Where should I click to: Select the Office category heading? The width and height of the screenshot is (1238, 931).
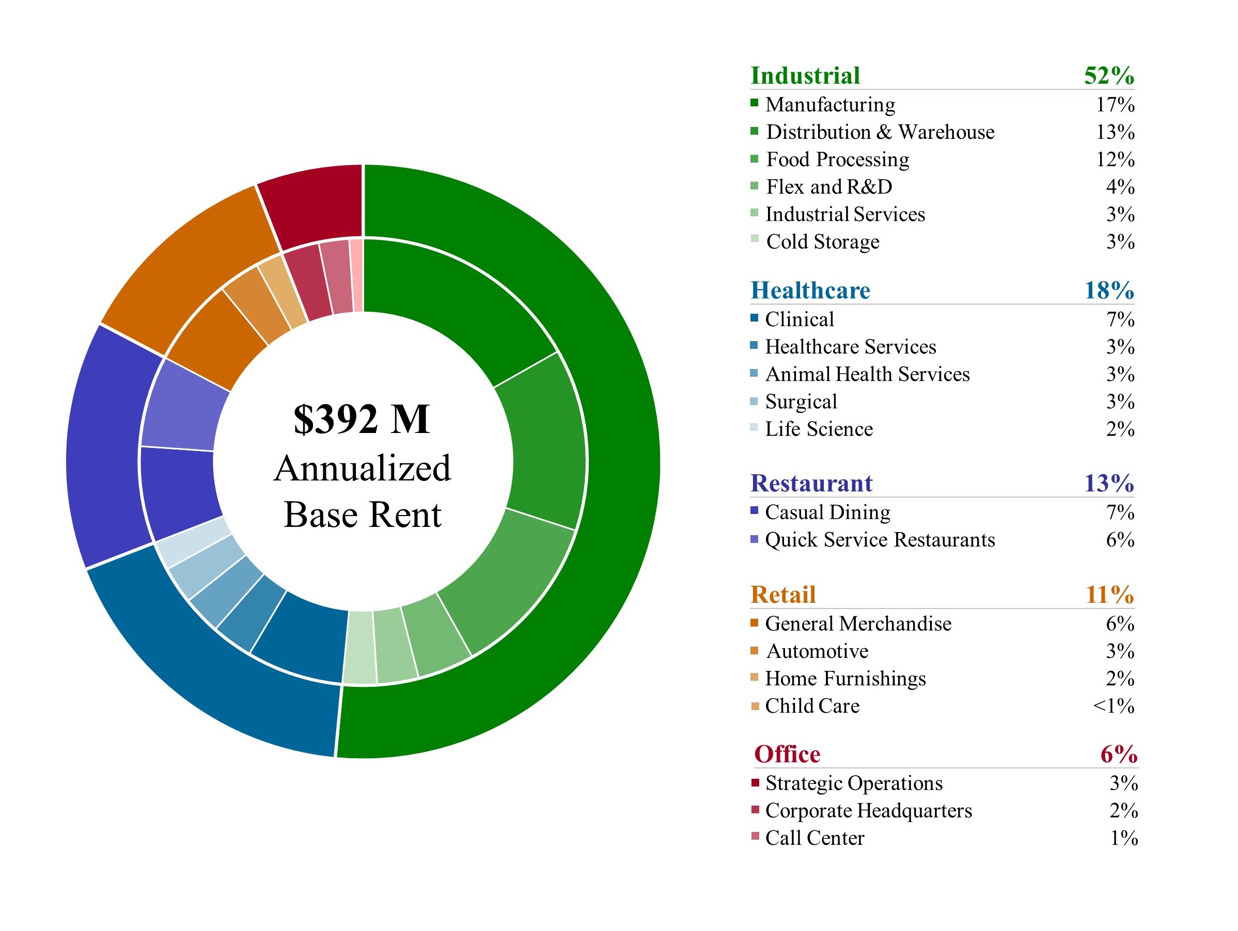coord(787,754)
